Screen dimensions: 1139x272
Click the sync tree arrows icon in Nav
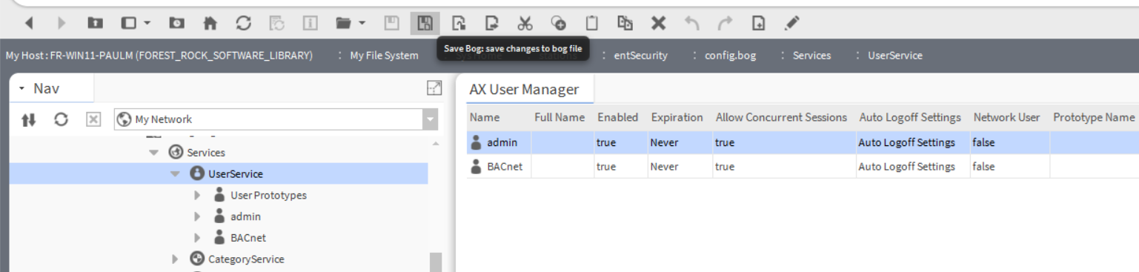(29, 119)
